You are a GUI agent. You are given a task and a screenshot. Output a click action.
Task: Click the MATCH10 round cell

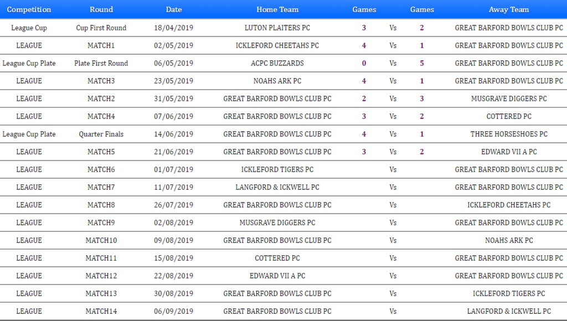[x=101, y=240]
